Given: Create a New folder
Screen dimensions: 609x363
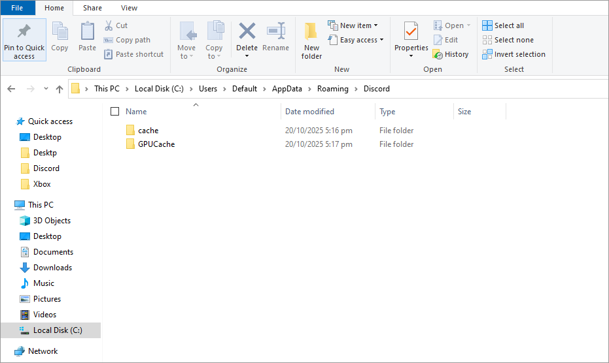Looking at the screenshot, I should pyautogui.click(x=311, y=40).
